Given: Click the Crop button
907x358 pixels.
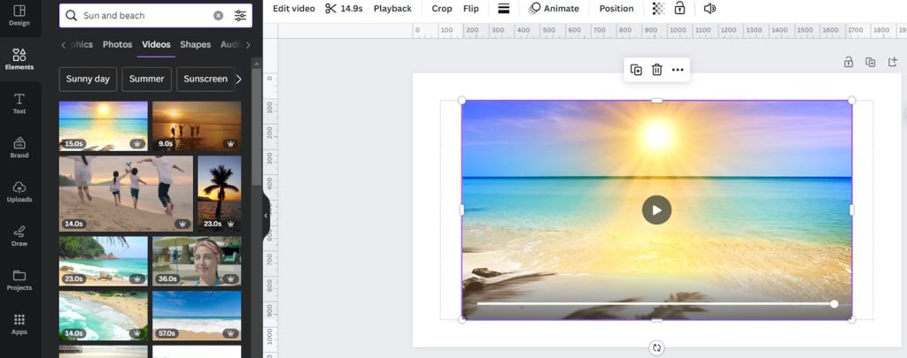Looking at the screenshot, I should tap(442, 9).
